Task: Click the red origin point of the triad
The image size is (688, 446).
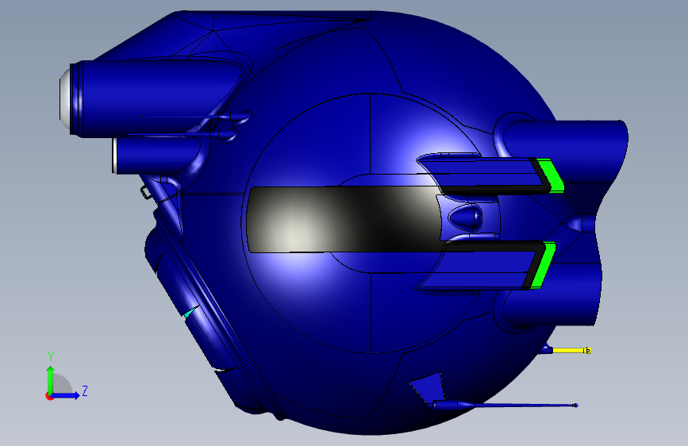Action: coord(49,396)
